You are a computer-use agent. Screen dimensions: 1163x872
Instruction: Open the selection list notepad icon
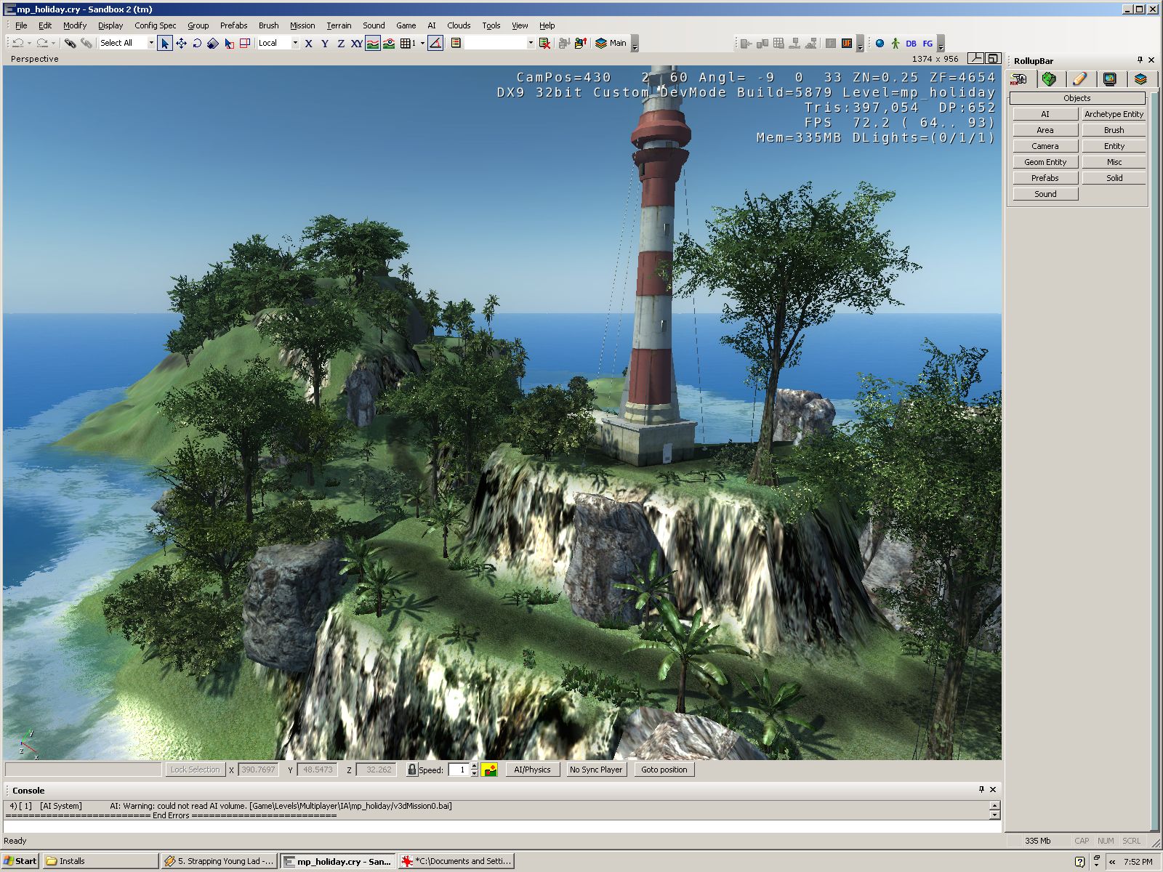pyautogui.click(x=456, y=44)
